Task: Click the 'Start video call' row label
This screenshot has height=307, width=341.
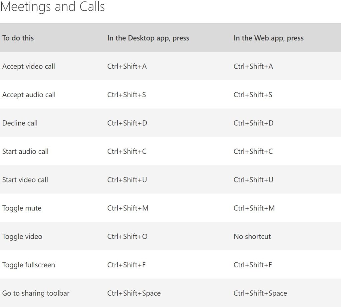Action: pyautogui.click(x=25, y=180)
